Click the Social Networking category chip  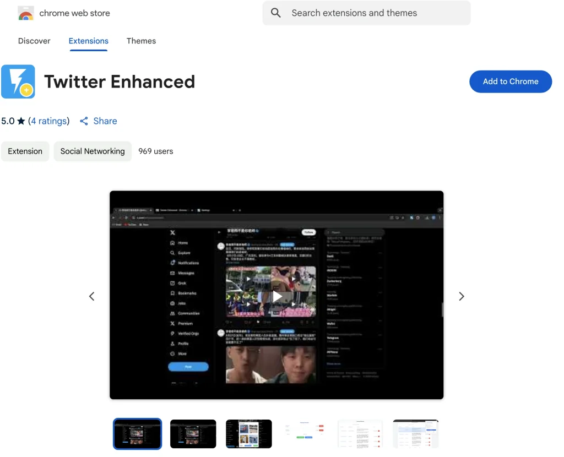point(93,151)
